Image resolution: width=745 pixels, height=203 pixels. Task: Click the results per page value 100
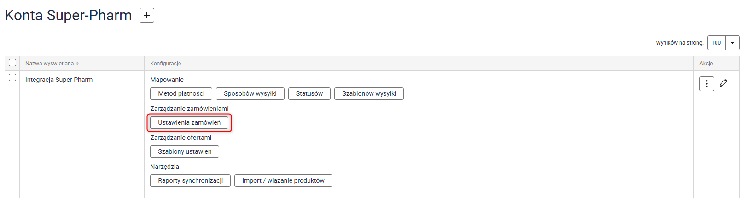716,43
